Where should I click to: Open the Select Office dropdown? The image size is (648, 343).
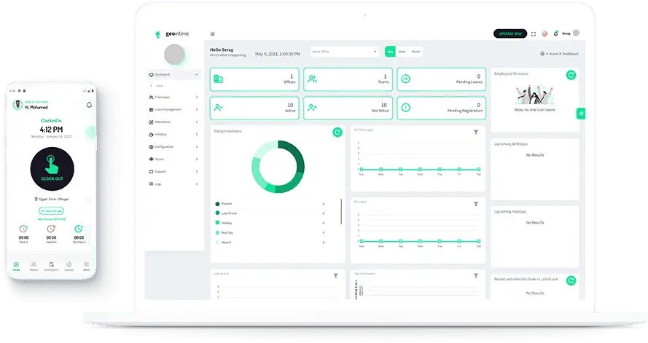pos(344,52)
